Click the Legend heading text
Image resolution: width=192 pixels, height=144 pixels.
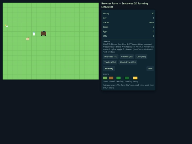pyautogui.click(x=106, y=74)
